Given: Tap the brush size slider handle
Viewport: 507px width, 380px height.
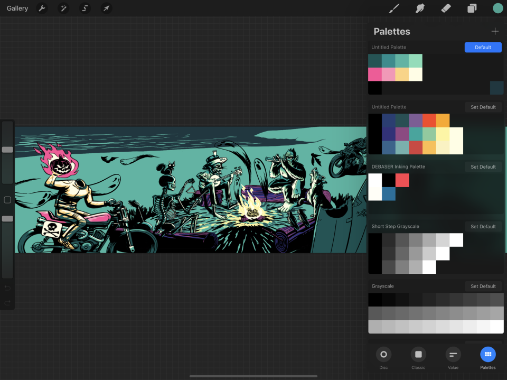Looking at the screenshot, I should [7, 150].
